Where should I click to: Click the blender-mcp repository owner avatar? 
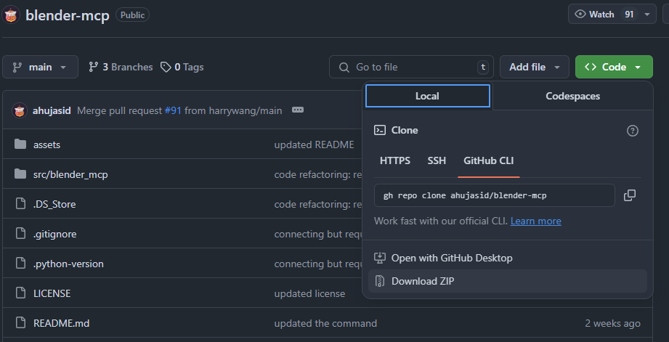coord(12,15)
